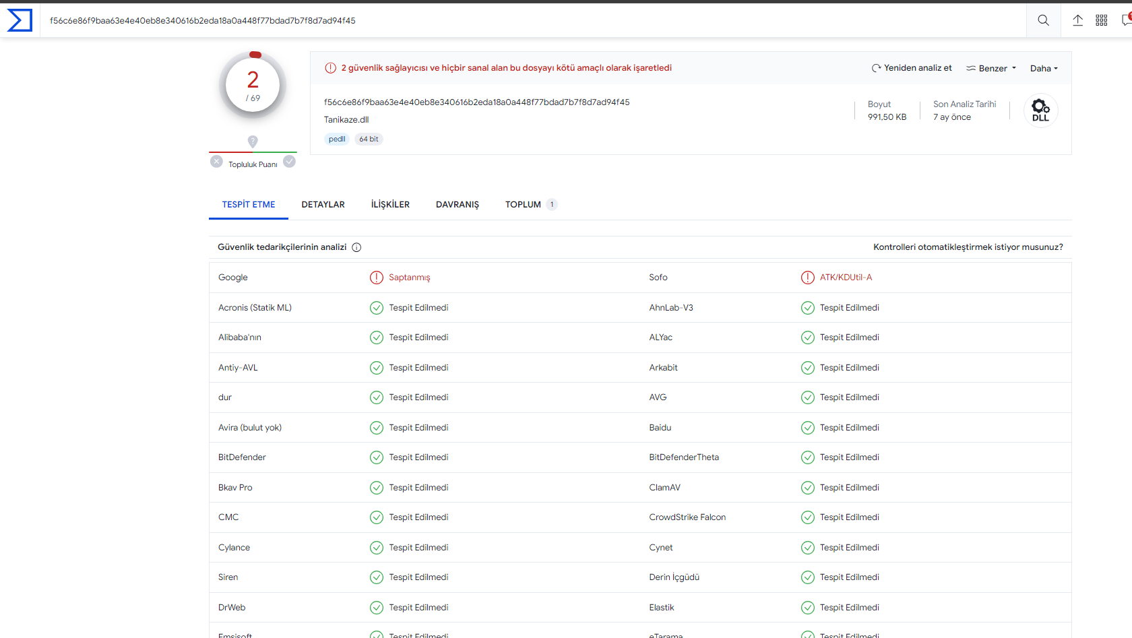Click the BitDefenderTheta vendor name

tap(684, 457)
